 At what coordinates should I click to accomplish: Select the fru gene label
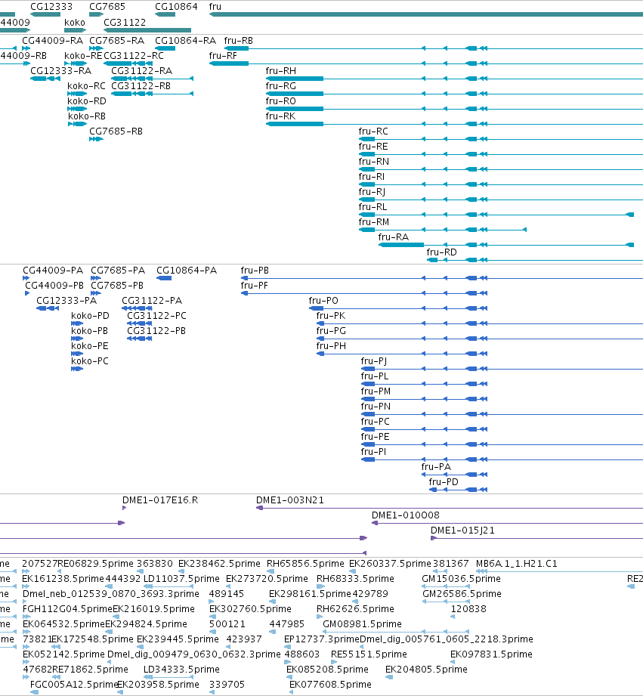tap(215, 7)
